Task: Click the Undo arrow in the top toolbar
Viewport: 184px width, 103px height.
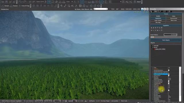Action: [20, 2]
